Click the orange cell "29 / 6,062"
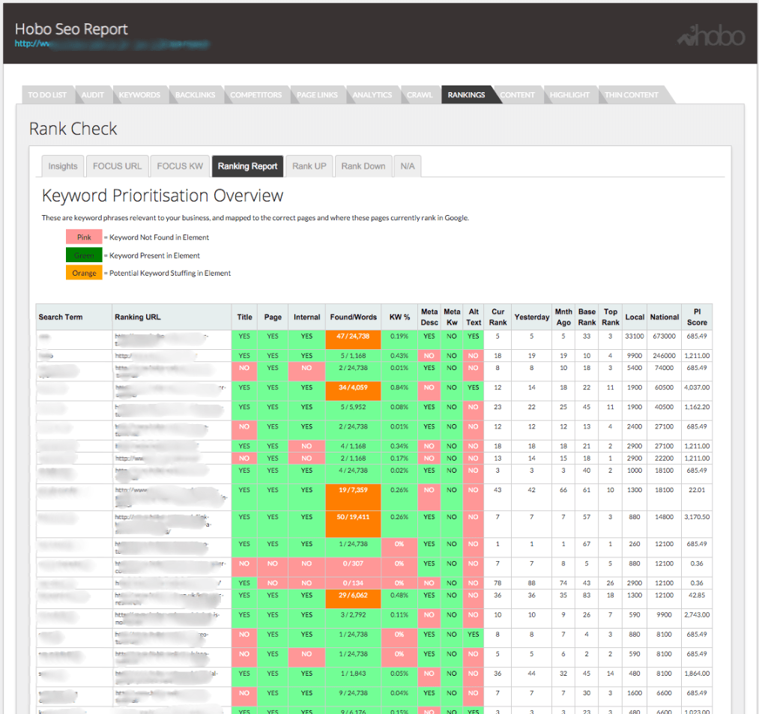The height and width of the screenshot is (714, 759). (354, 599)
